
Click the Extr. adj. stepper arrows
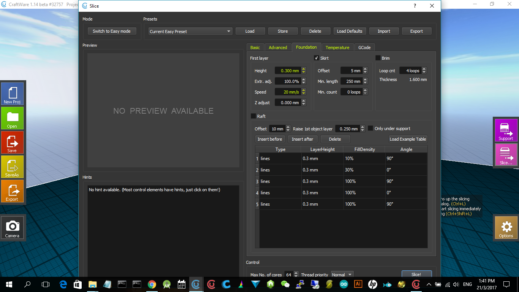tap(304, 81)
